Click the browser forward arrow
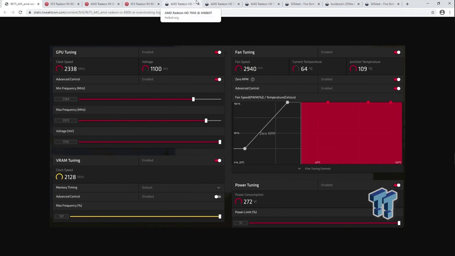Image resolution: width=455 pixels, height=256 pixels. pyautogui.click(x=13, y=12)
